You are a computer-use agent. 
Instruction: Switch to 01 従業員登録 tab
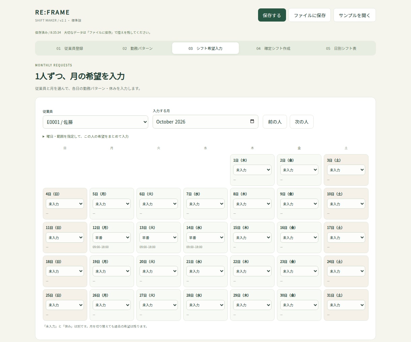(70, 48)
